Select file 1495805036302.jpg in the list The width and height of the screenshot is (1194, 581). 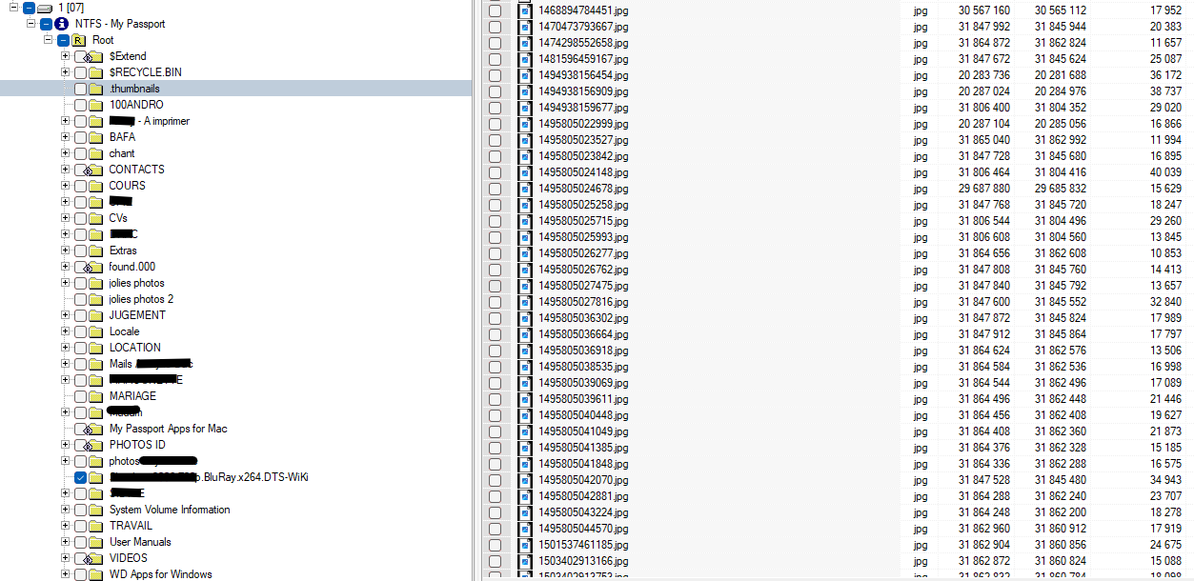583,318
